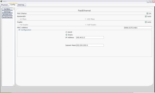Click the GLOBAL section button
Screen dimensions: 155x93
(x=7, y=9)
